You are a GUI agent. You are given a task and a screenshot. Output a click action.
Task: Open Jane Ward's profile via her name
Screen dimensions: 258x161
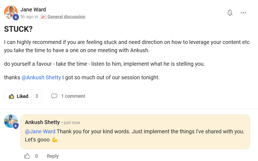(x=33, y=10)
